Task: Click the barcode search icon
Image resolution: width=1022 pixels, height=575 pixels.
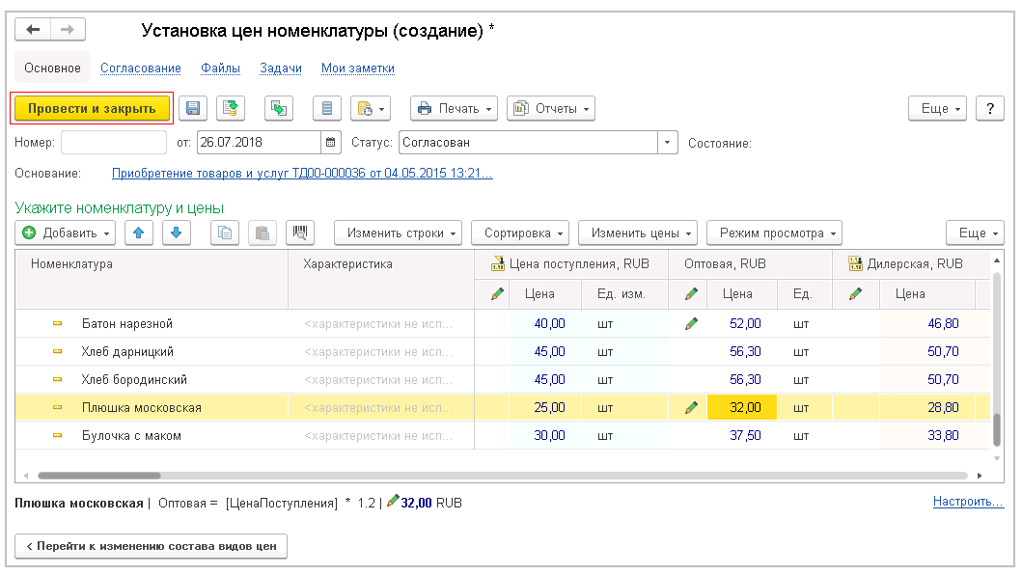Action: coord(300,233)
